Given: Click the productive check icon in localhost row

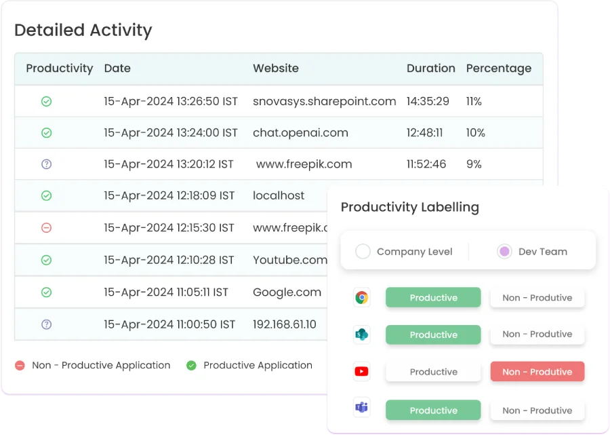Looking at the screenshot, I should click(x=46, y=195).
